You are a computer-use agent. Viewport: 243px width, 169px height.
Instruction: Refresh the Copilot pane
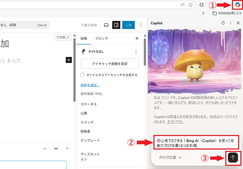[223, 23]
